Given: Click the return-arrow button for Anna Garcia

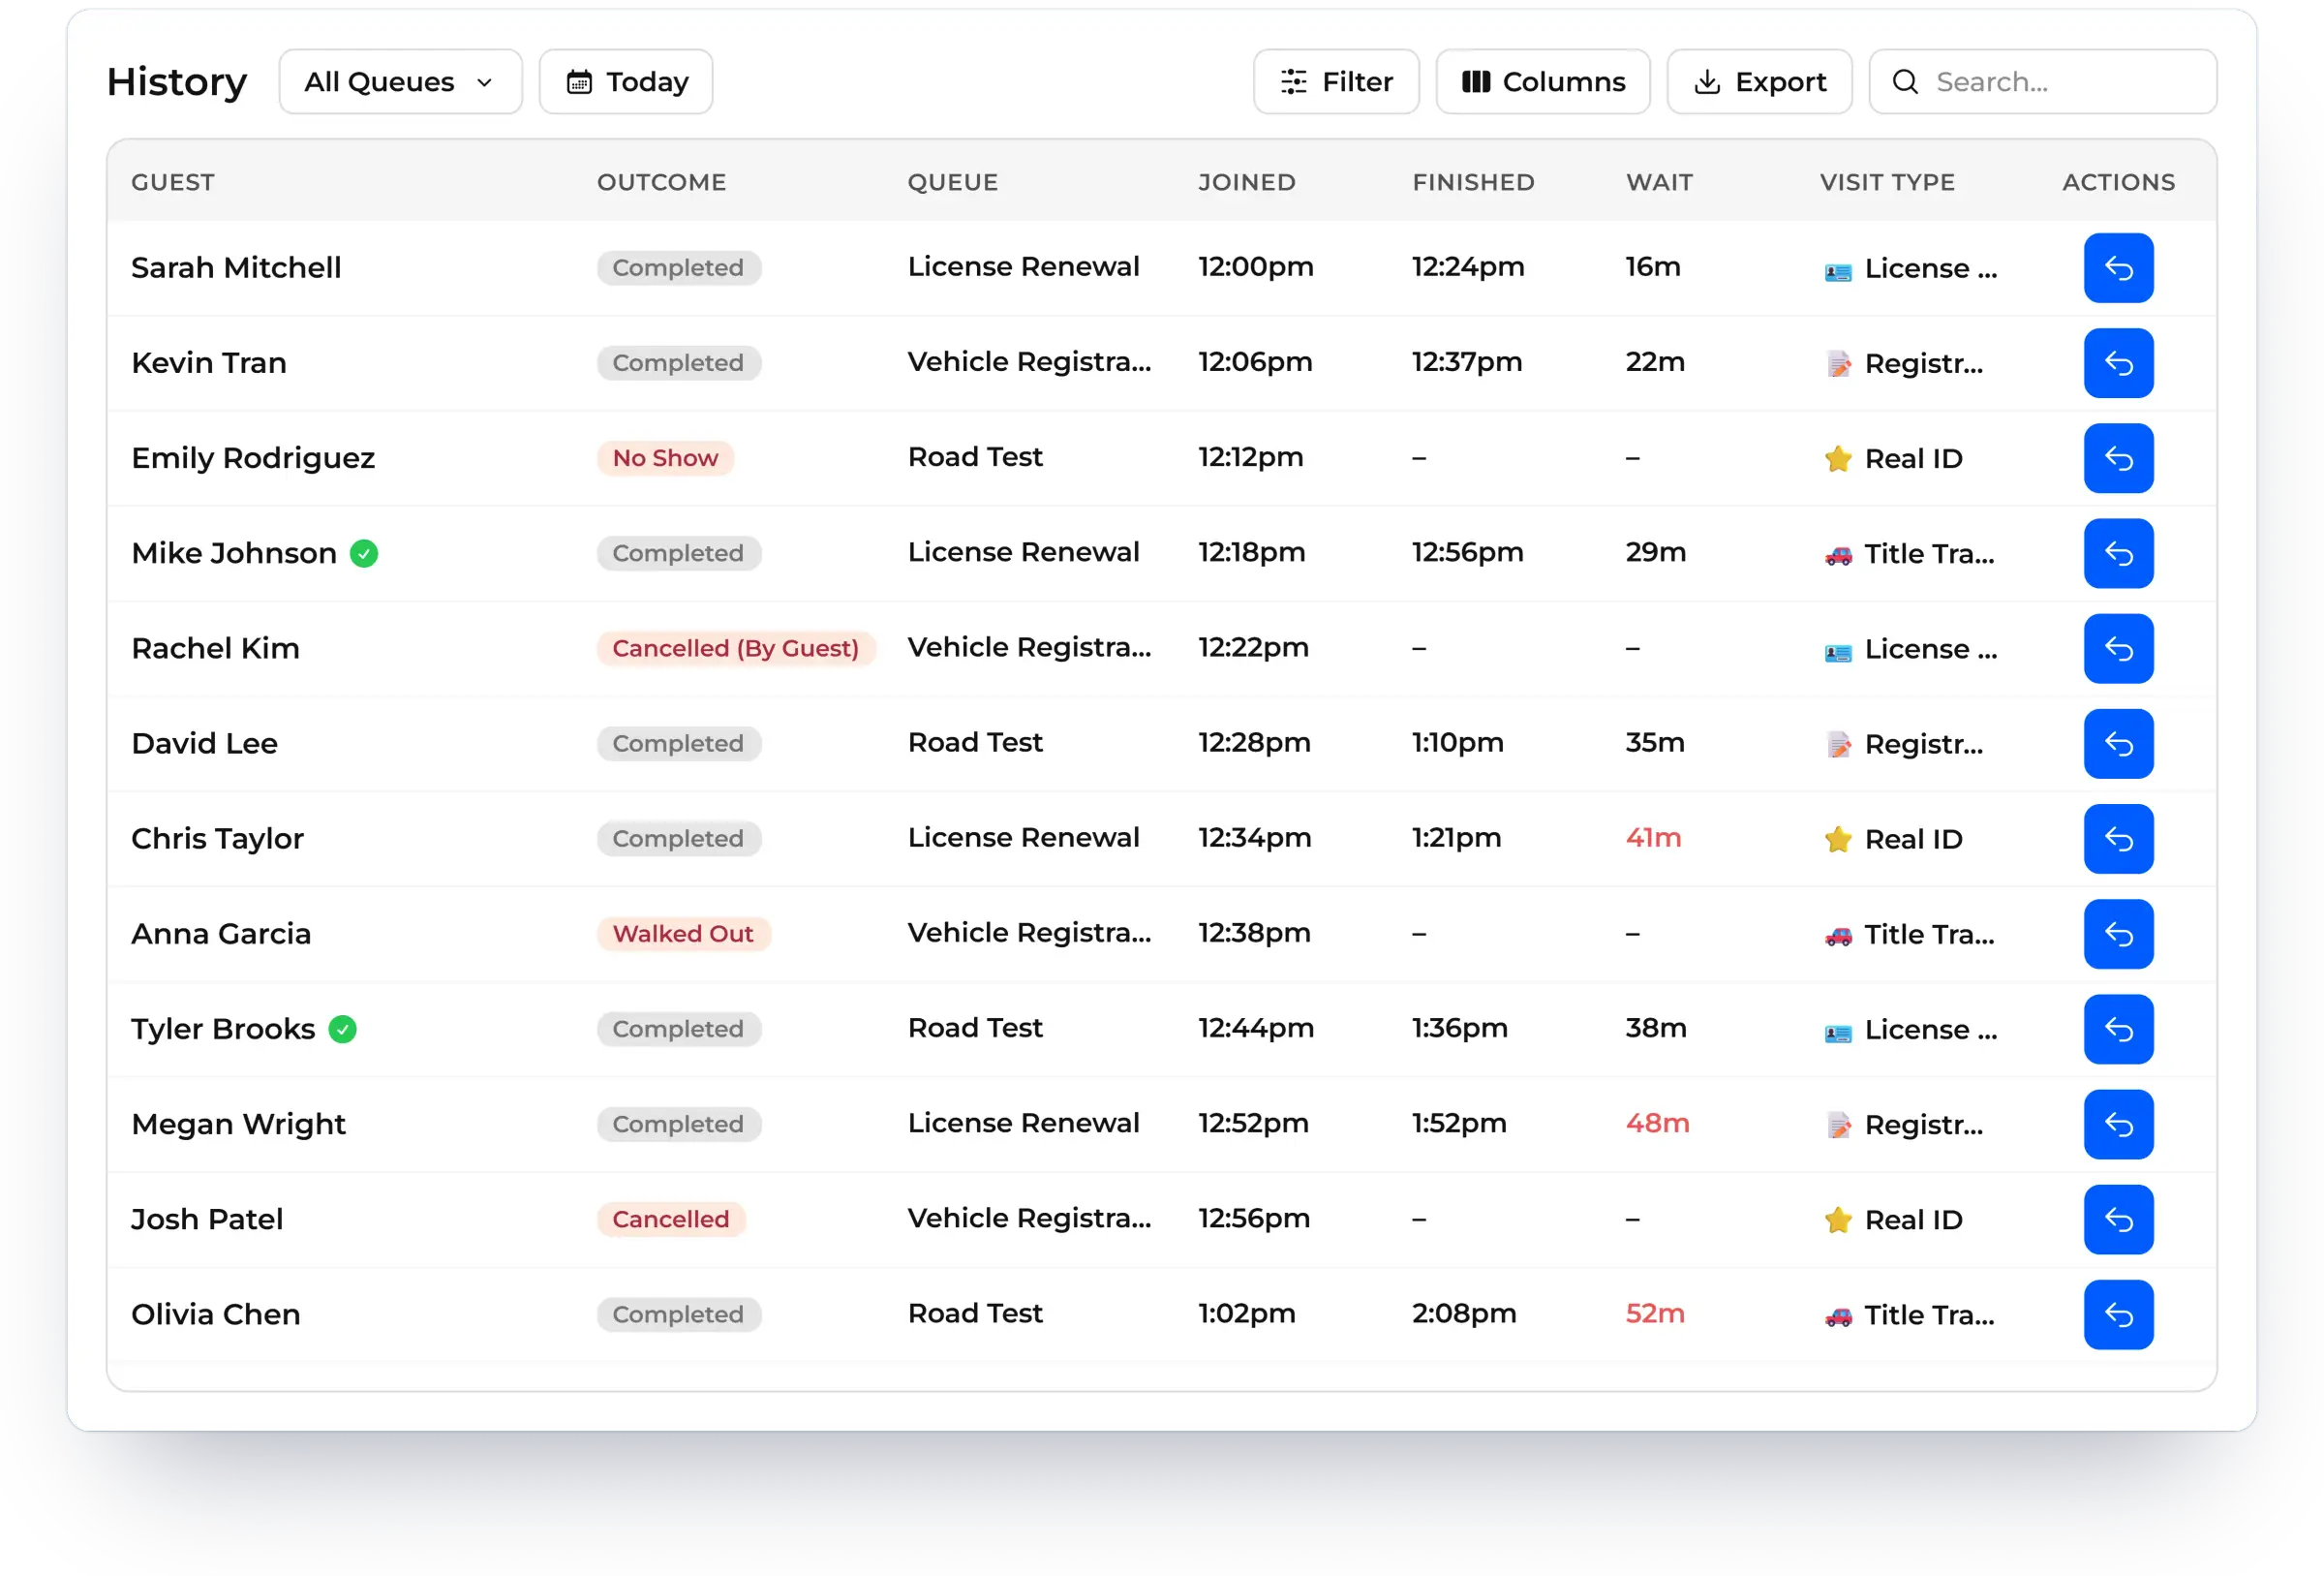Looking at the screenshot, I should [2118, 934].
